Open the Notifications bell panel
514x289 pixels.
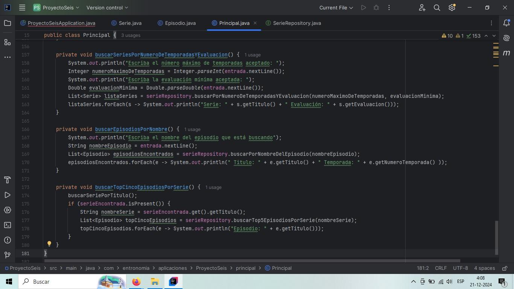coord(506,23)
